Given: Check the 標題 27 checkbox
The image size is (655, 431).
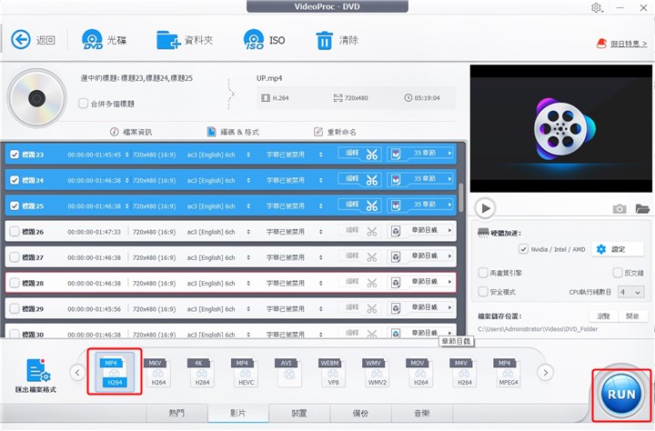Looking at the screenshot, I should click(x=15, y=257).
